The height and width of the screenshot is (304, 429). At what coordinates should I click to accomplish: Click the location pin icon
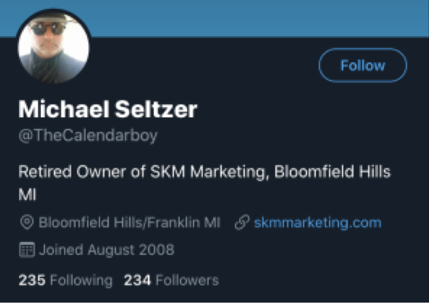coord(27,223)
